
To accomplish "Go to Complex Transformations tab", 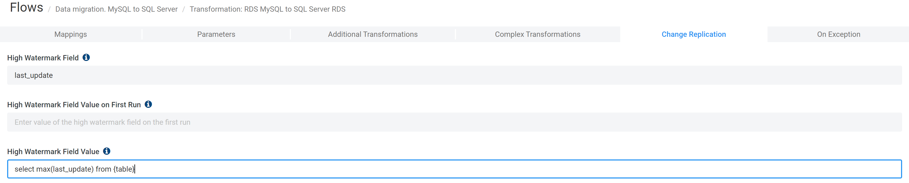I will coord(537,34).
